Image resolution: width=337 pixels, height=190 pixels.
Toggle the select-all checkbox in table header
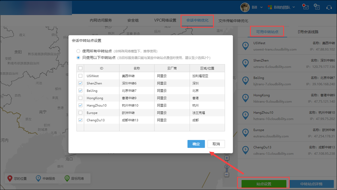click(81, 68)
